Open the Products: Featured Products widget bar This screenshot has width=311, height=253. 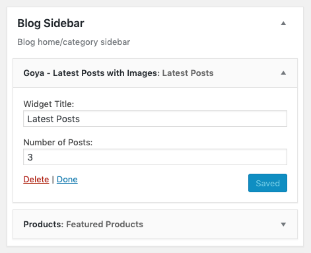[x=155, y=225]
